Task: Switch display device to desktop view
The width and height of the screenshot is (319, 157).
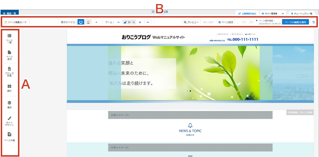Action: (81, 22)
